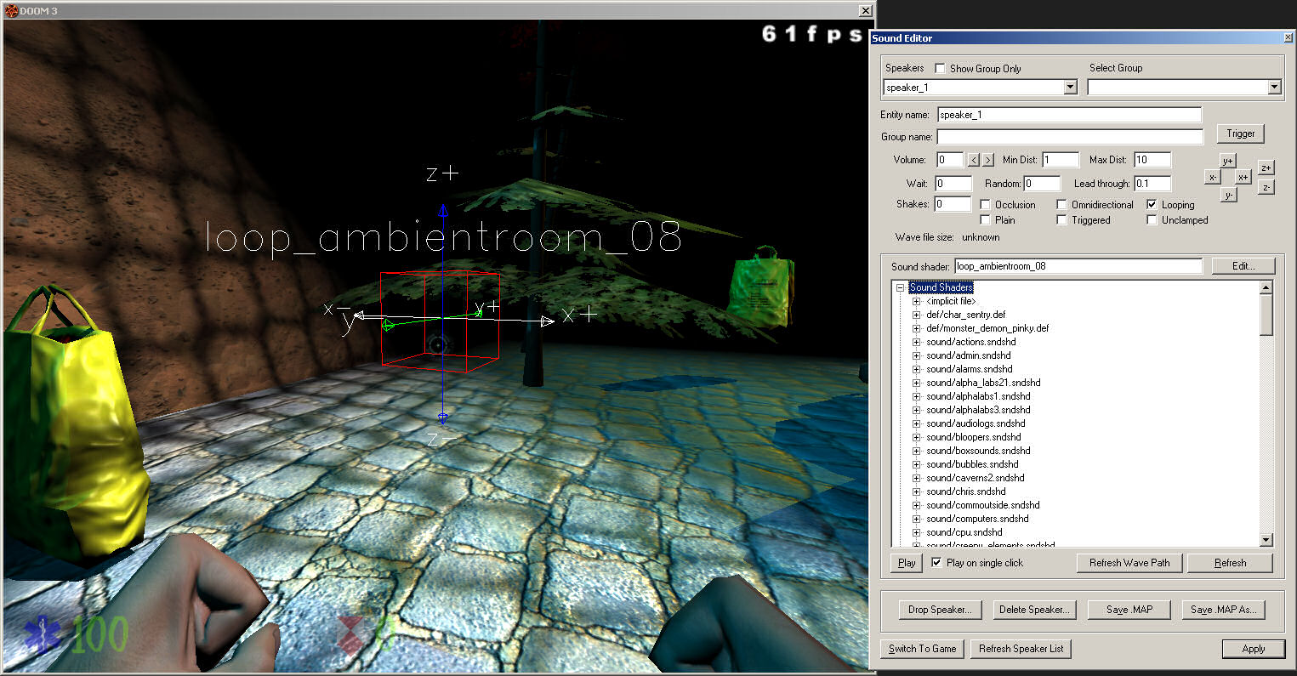Lower speaker with the z- button
The height and width of the screenshot is (676, 1297).
point(1266,187)
